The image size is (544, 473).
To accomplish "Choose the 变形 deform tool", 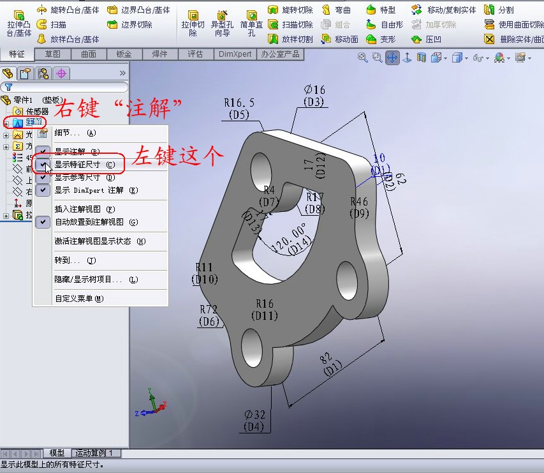I will click(381, 39).
